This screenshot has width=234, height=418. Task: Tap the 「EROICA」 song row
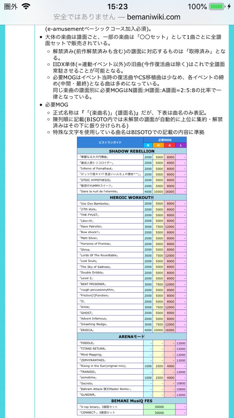pyautogui.click(x=132, y=330)
